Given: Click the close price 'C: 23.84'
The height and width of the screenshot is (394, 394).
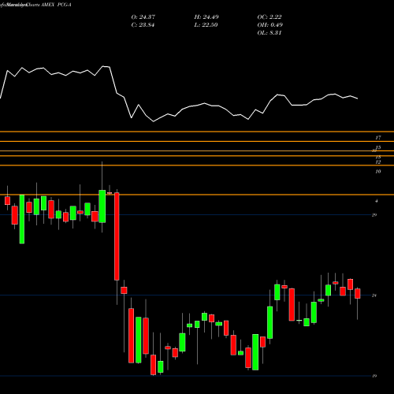Looking at the screenshot, I should point(143,25).
